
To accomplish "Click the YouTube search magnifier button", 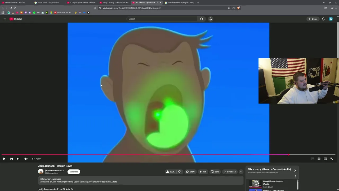I will [x=202, y=19].
